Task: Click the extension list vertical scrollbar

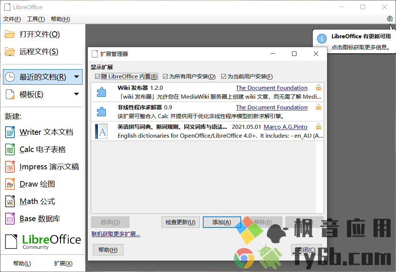Action: tap(320, 177)
